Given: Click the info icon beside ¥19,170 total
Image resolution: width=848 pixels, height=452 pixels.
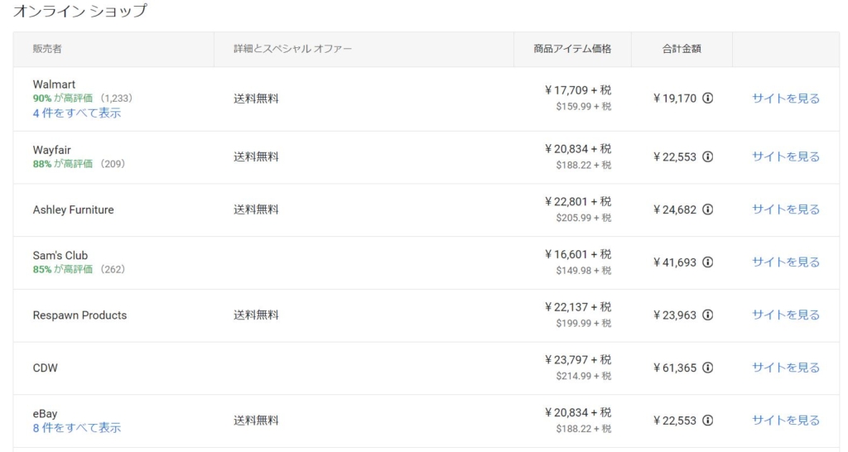Looking at the screenshot, I should point(707,99).
